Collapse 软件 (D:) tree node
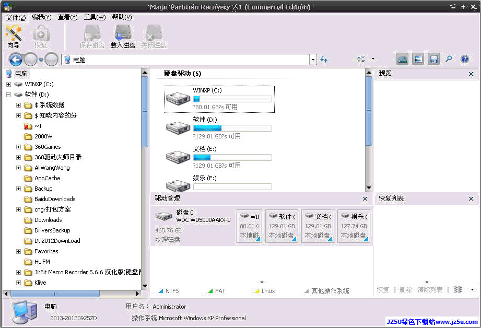This screenshot has height=328, width=481. (x=8, y=95)
